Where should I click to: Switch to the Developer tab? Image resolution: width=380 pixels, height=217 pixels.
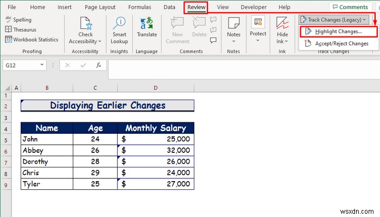tap(254, 7)
